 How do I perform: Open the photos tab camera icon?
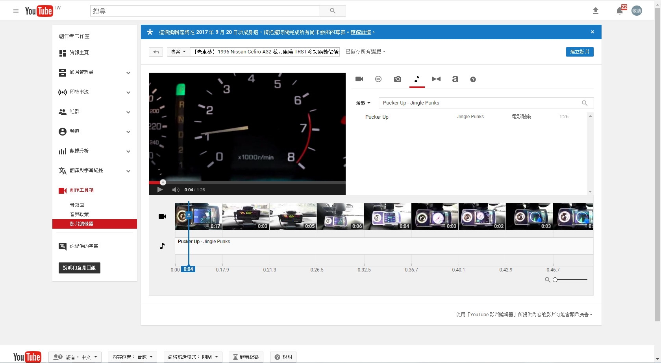[398, 79]
